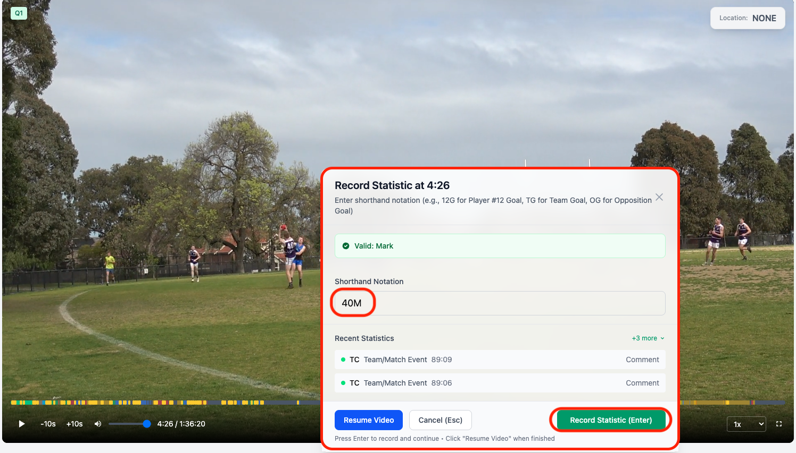Click the play icon in video controls
Image resolution: width=796 pixels, height=453 pixels.
[x=22, y=424]
